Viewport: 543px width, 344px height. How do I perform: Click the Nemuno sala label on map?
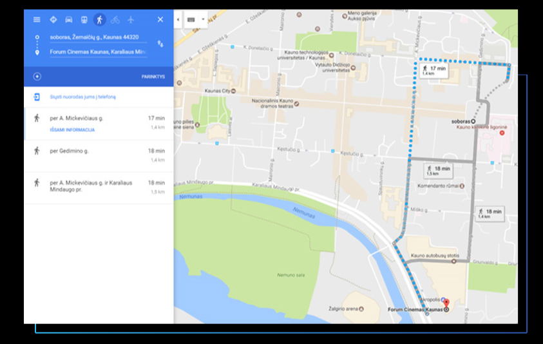click(291, 275)
